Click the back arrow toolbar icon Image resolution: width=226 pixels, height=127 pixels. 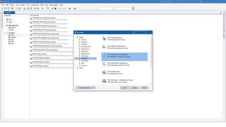[70, 8]
